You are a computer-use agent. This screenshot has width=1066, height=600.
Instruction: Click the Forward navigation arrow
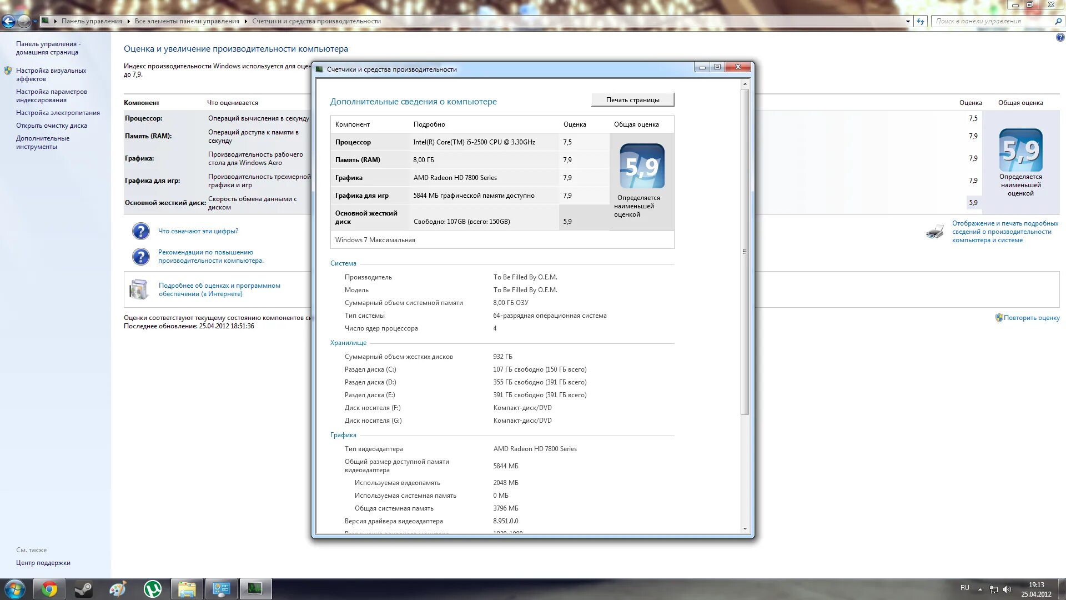tap(24, 21)
